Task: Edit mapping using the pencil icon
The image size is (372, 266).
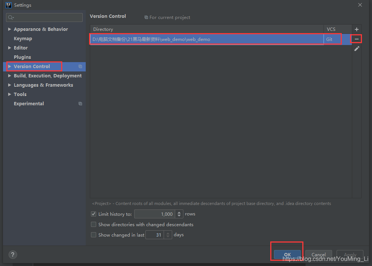Action: [x=357, y=49]
